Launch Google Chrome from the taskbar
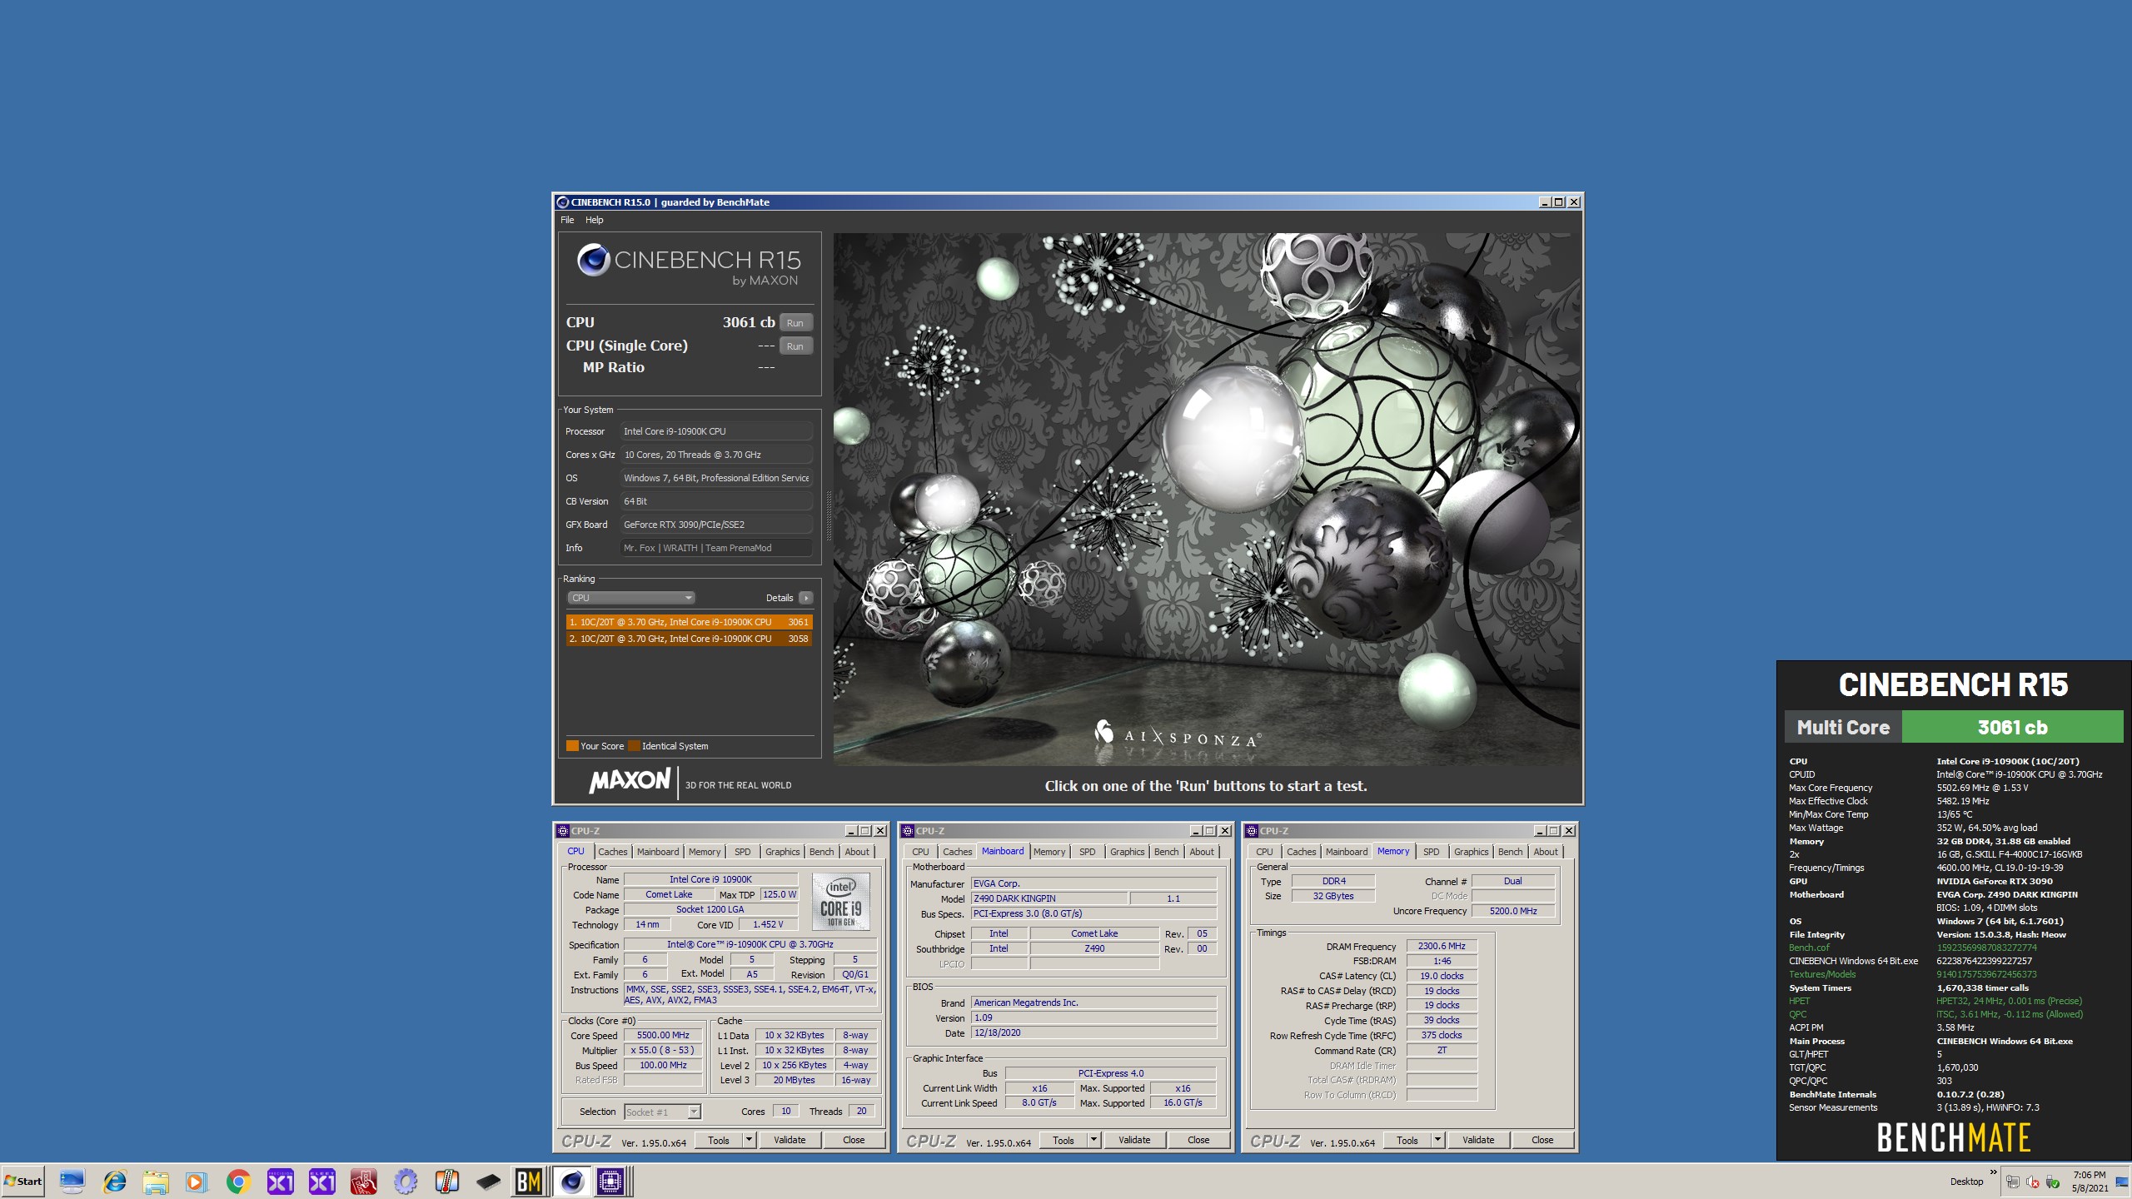The width and height of the screenshot is (2132, 1199). 238,1182
